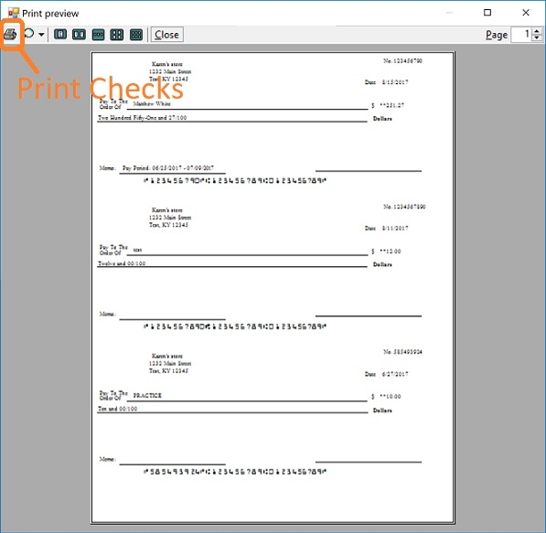Maximize the Print preview window
Image resolution: width=546 pixels, height=533 pixels.
coord(487,13)
